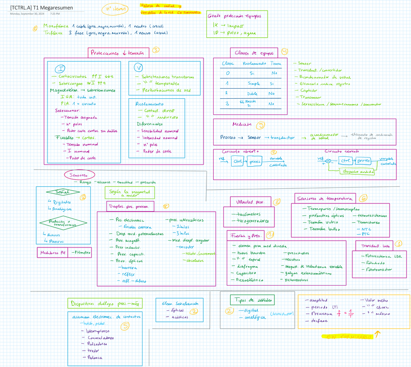This screenshot has width=411, height=367.
Task: Click the green "Señal" diamond shape
Action: [62, 191]
